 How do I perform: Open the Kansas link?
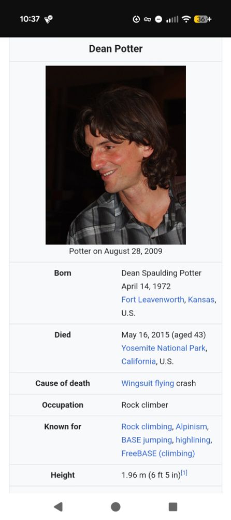[201, 300]
